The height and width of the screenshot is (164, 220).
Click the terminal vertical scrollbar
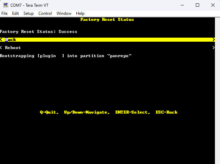(217, 90)
